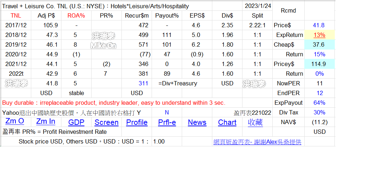370x193 pixels.
Task: Select the blue N cell
Action: coord(167,112)
